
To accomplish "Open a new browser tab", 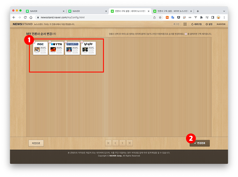I will (x=198, y=11).
